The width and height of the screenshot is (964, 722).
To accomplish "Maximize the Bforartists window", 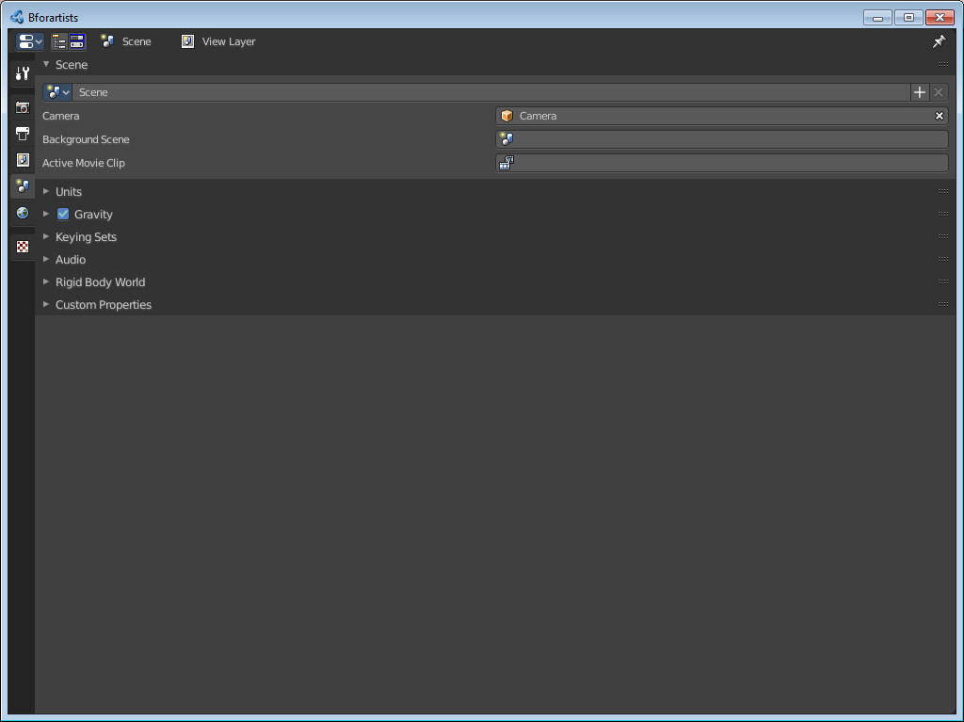I will [908, 17].
